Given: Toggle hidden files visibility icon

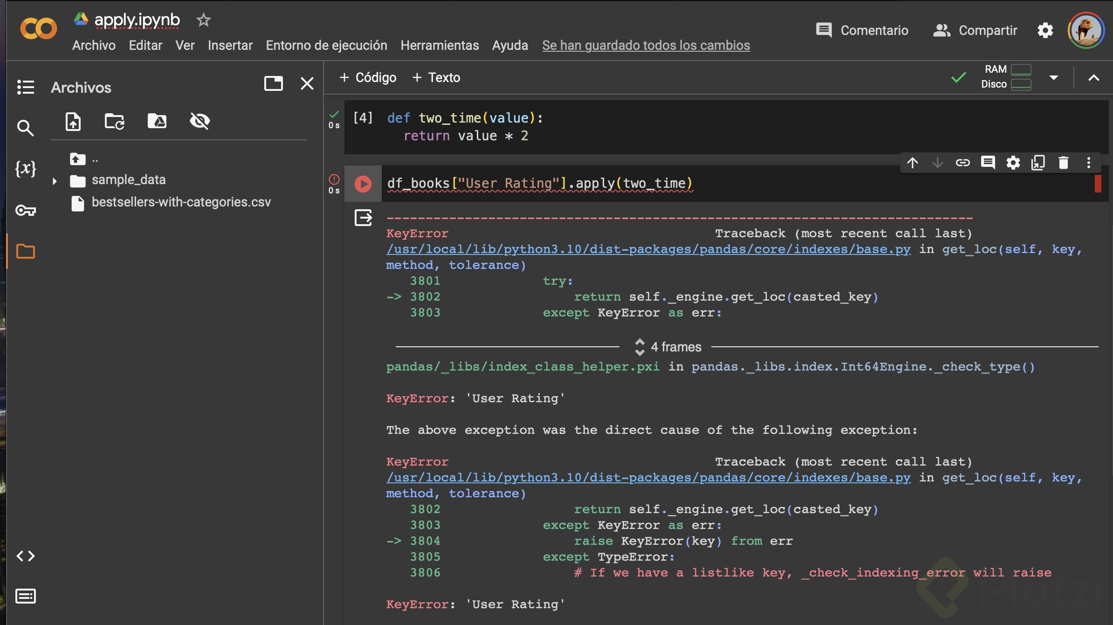Looking at the screenshot, I should (x=200, y=122).
